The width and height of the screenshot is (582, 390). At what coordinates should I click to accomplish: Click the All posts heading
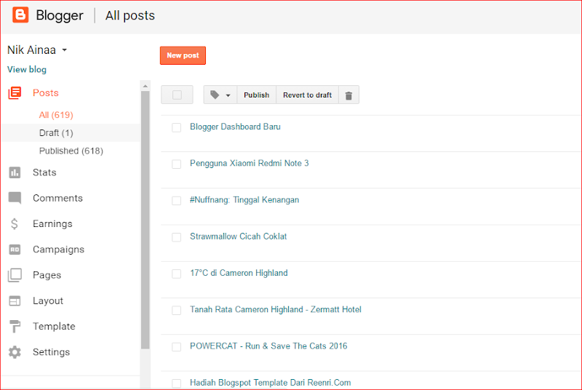pos(130,15)
